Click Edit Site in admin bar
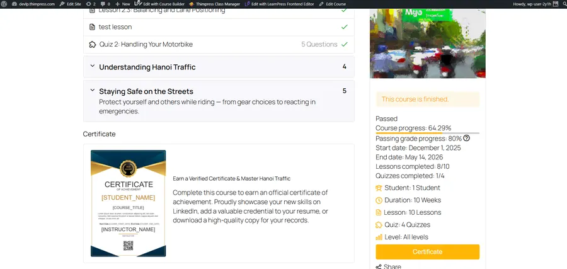The width and height of the screenshot is (567, 269). pos(71,4)
